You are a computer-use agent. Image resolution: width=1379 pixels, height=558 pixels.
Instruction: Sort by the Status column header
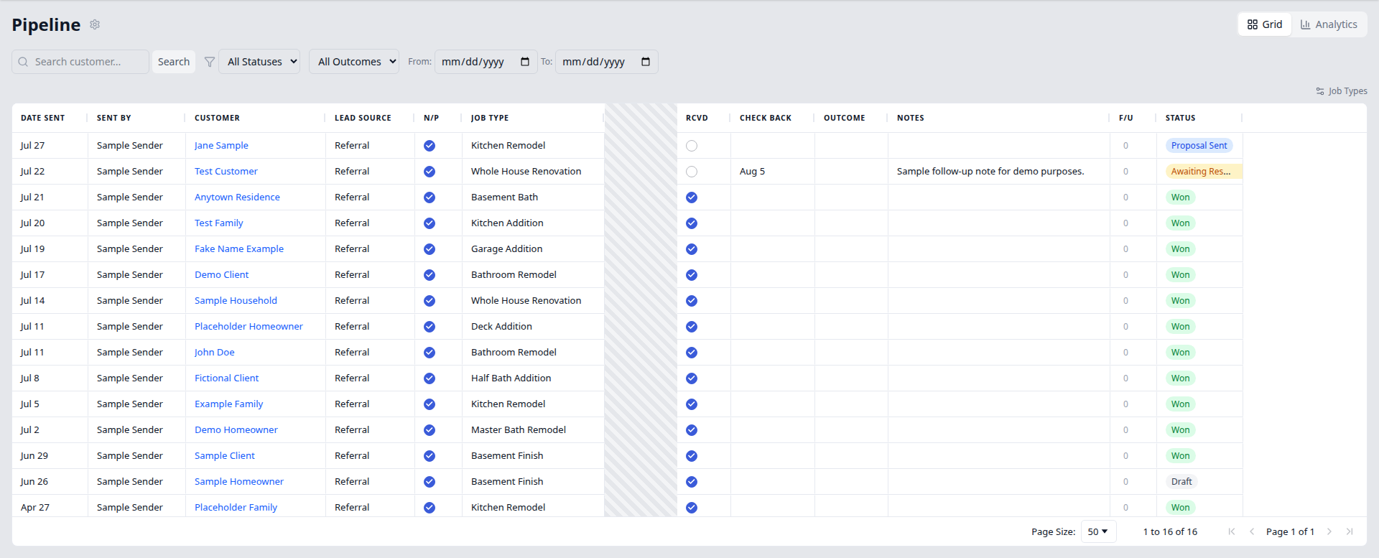pyautogui.click(x=1180, y=118)
